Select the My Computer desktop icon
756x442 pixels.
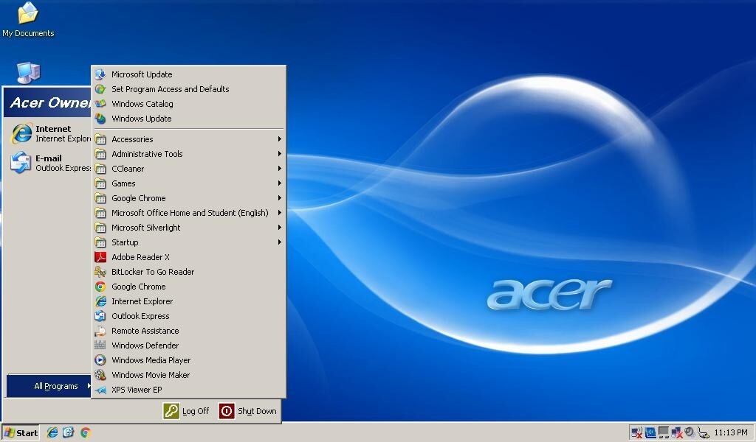[x=29, y=73]
